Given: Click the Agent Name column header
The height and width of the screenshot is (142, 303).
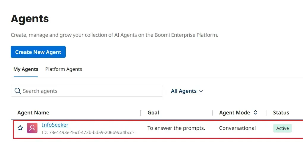Looking at the screenshot, I should (33, 113).
